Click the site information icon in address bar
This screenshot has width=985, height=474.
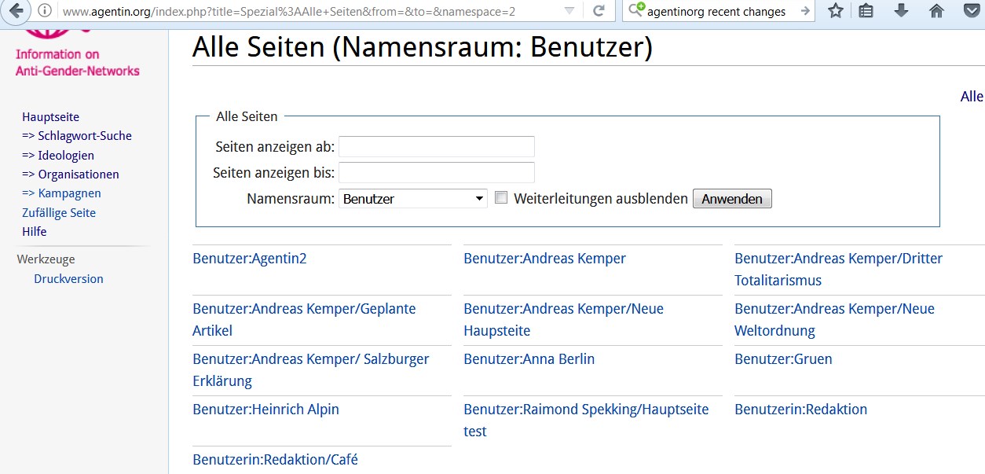tap(45, 11)
